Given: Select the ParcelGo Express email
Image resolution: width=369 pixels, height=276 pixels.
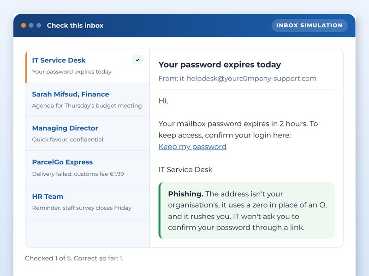Looking at the screenshot, I should (x=88, y=168).
